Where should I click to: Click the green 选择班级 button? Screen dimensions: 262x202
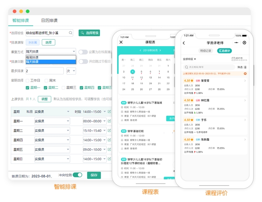point(89,33)
